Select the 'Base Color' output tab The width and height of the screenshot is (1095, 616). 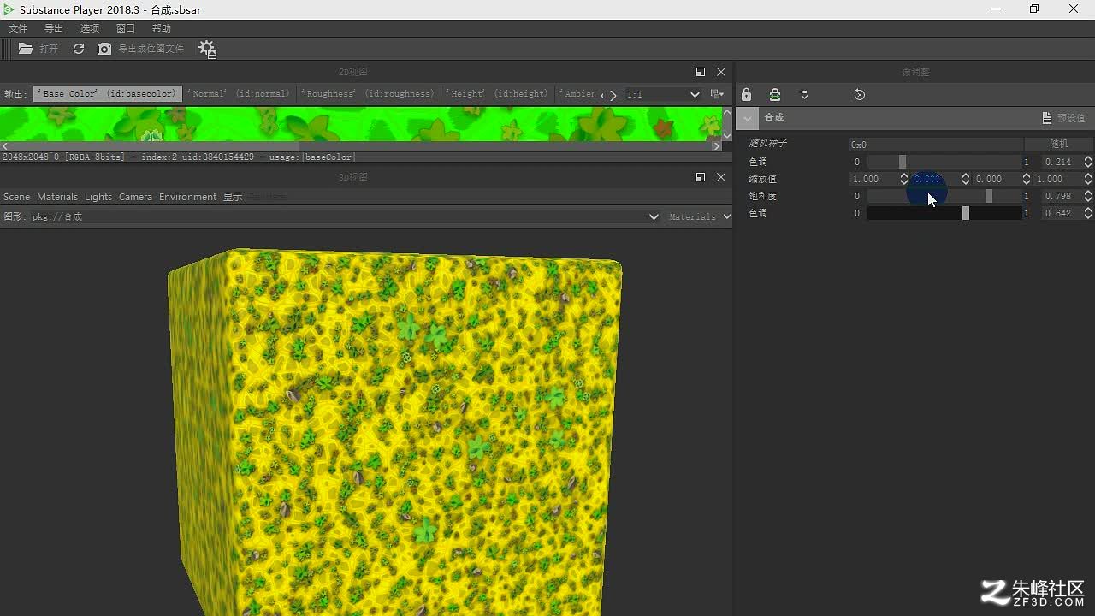(107, 94)
